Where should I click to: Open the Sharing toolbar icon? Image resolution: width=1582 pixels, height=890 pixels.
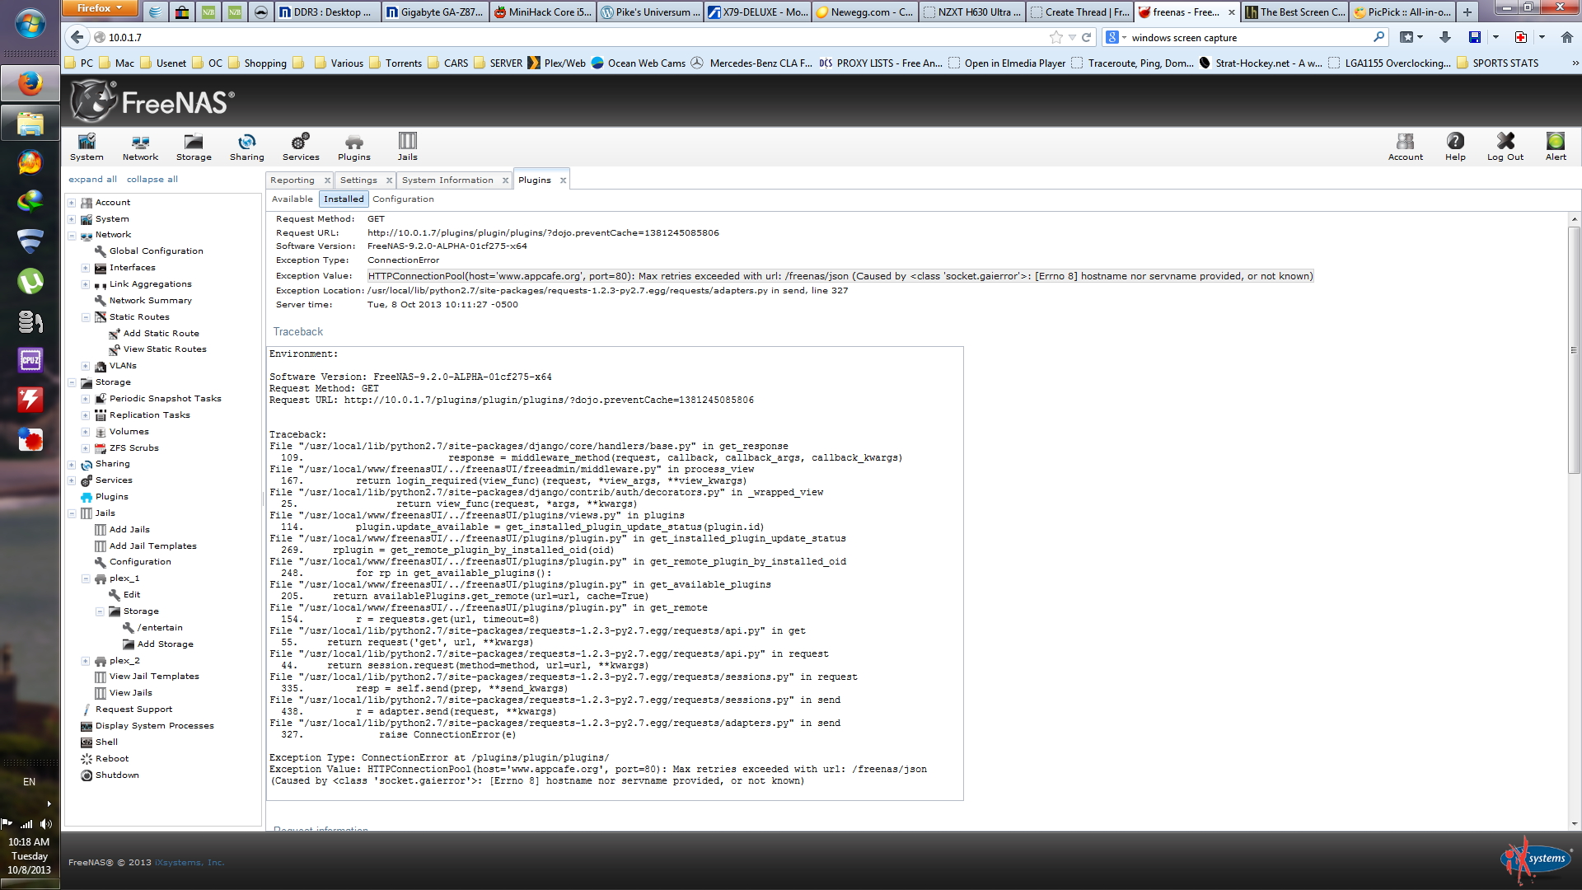click(247, 148)
